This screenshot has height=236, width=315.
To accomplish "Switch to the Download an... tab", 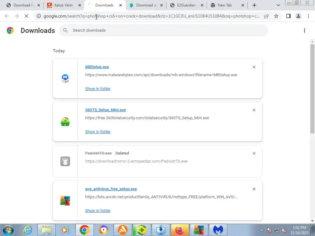I will pos(146,5).
